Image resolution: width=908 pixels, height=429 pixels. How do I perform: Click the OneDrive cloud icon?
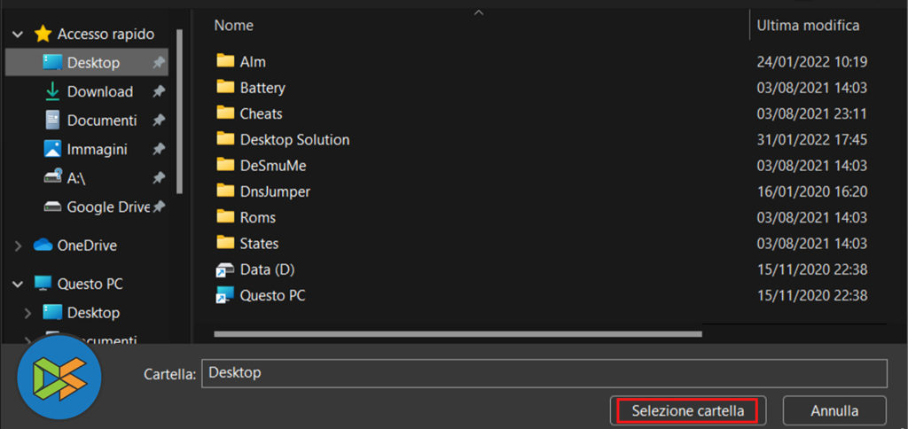pyautogui.click(x=43, y=246)
